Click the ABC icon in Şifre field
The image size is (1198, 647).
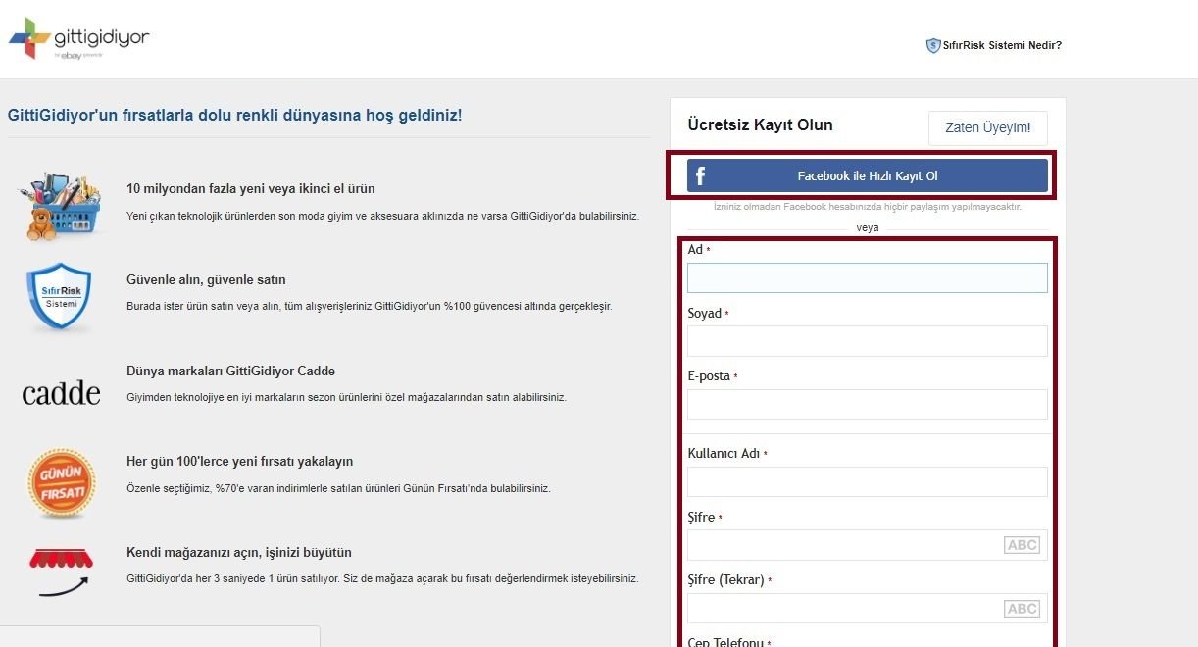[1022, 545]
